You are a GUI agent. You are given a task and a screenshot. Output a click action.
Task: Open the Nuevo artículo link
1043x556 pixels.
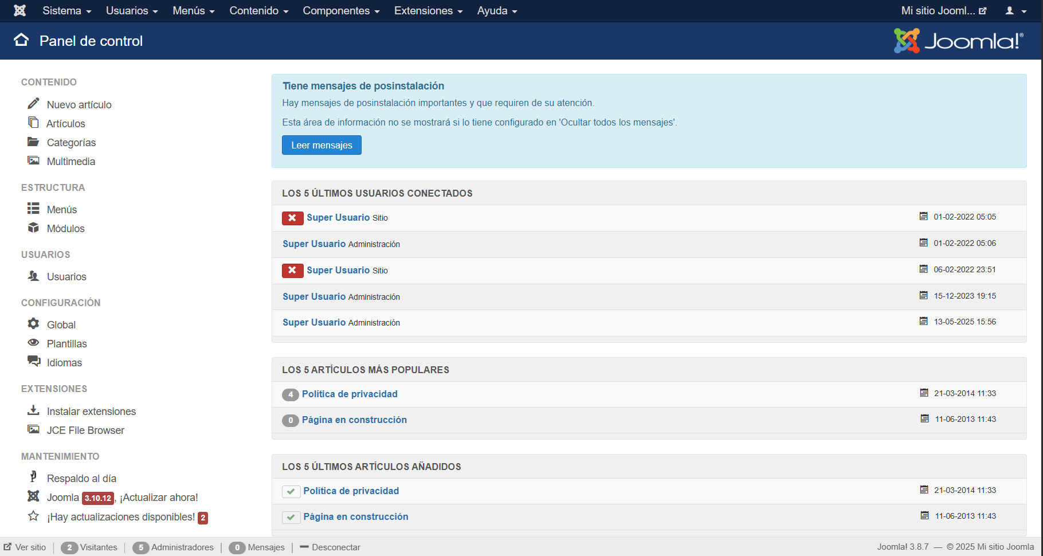click(x=79, y=104)
